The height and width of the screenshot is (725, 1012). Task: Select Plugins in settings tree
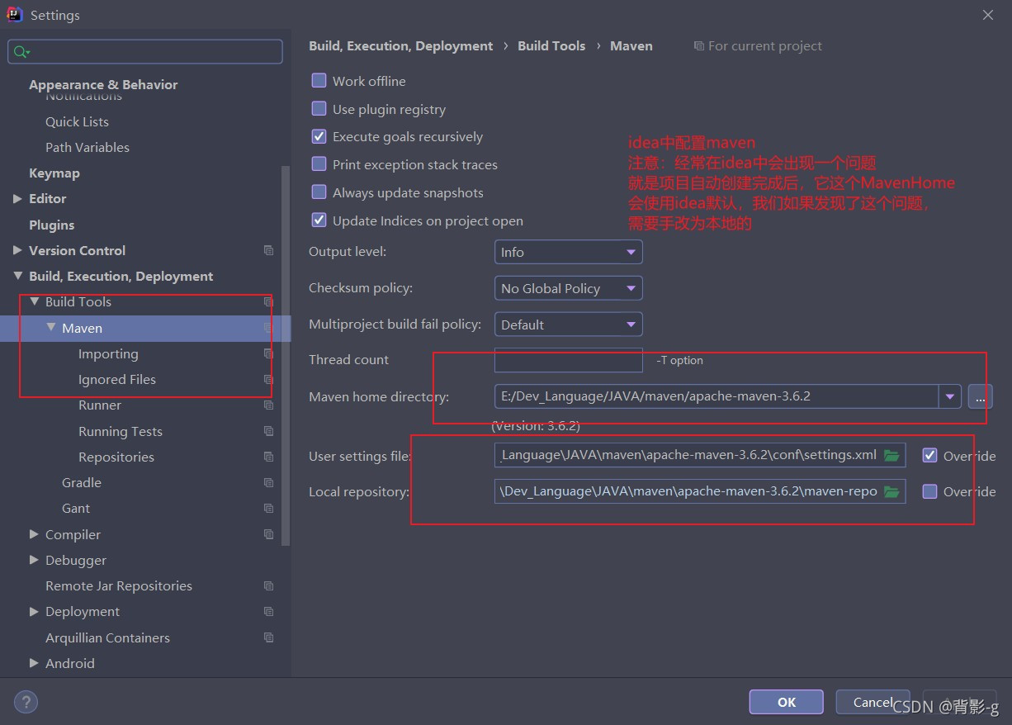point(51,225)
